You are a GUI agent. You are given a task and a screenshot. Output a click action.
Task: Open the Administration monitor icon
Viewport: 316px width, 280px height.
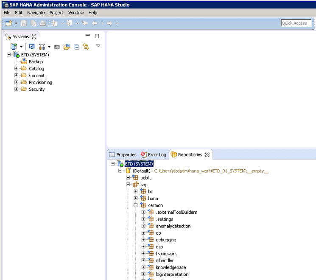[32, 47]
